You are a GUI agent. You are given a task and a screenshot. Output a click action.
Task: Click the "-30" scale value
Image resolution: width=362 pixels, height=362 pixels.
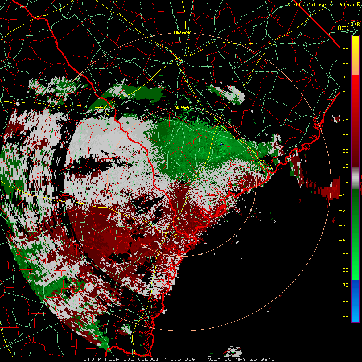pyautogui.click(x=344, y=225)
